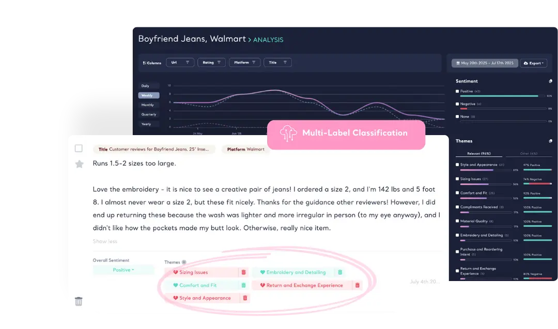Screen dimensions: 558x329
Task: Select the Monthly chart interval
Action: click(x=148, y=105)
